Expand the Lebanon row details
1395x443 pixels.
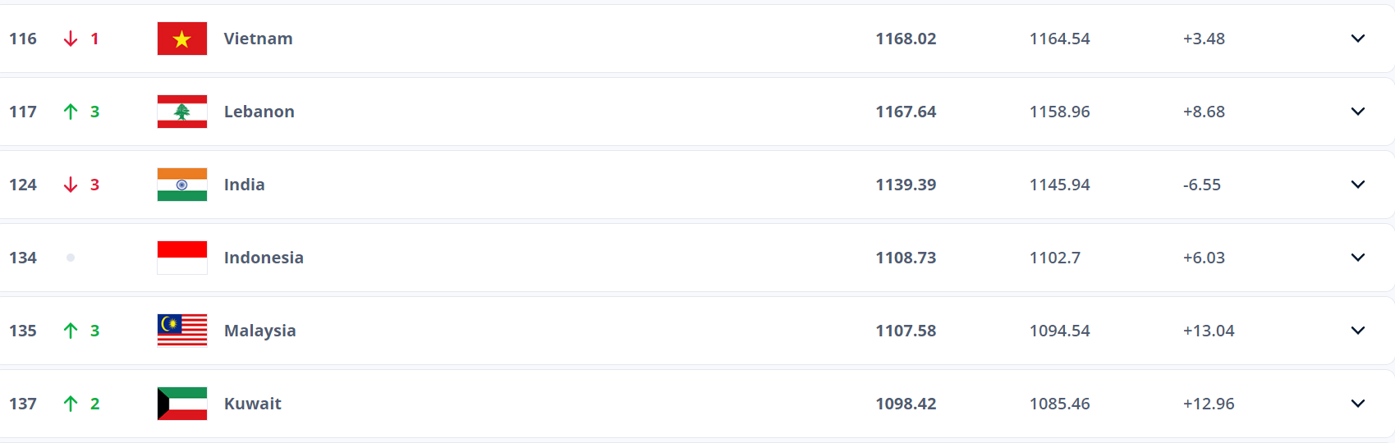click(1358, 112)
